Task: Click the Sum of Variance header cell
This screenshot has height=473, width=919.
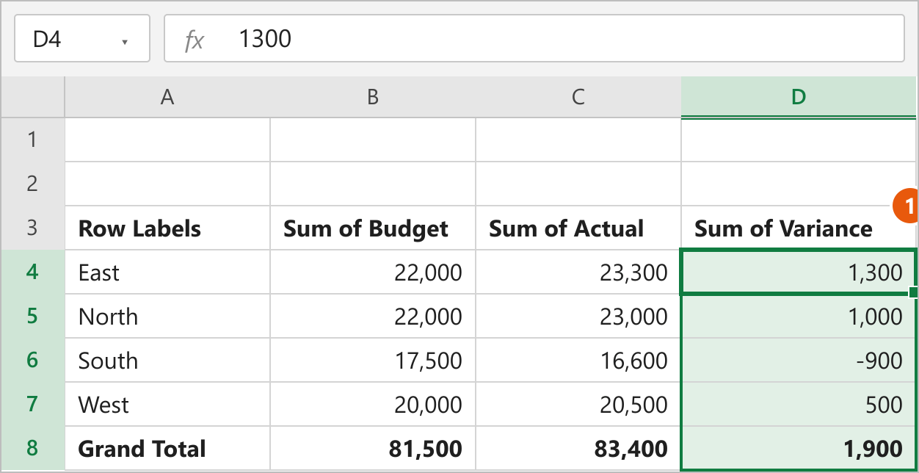Action: coord(799,228)
